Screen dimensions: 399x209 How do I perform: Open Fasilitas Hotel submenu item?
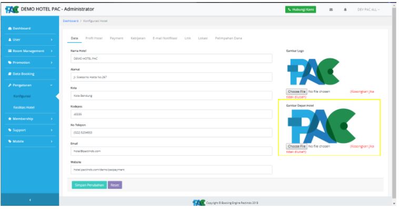click(24, 107)
